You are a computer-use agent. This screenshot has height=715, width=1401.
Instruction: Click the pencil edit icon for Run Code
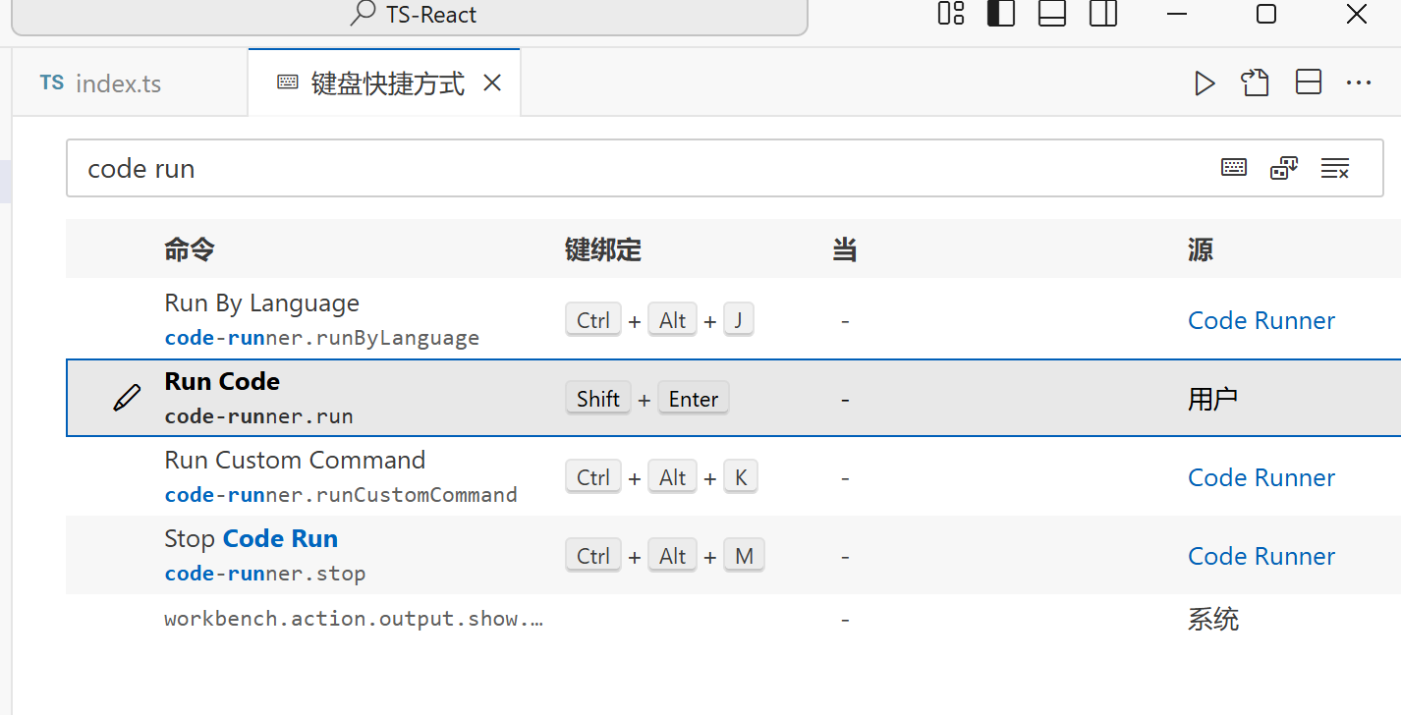point(127,398)
